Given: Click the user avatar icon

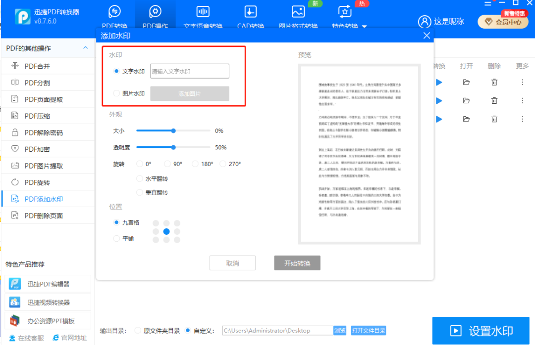Looking at the screenshot, I should tap(425, 21).
